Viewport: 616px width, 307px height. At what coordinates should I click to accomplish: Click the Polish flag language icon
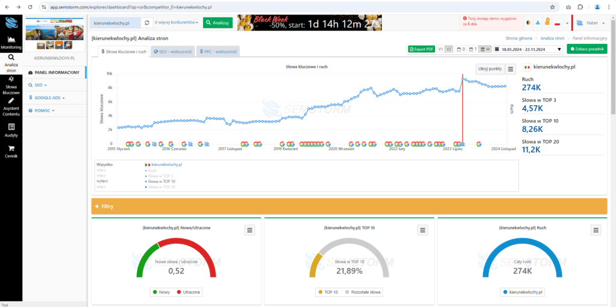pos(556,23)
